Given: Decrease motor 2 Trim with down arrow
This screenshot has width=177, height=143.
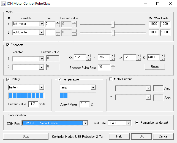Looking at the screenshot, I should [x=58, y=34].
